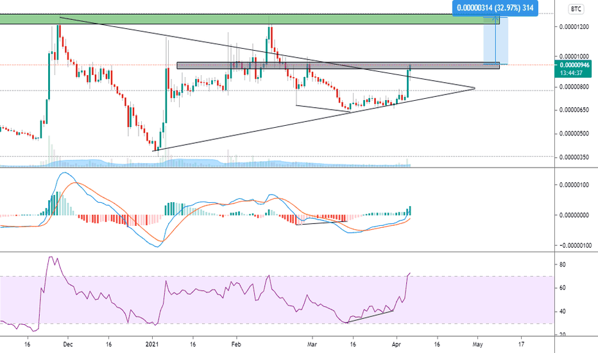Select the gray horizontal zone rectangle
Viewport: 598px width, 353px height.
click(x=338, y=65)
